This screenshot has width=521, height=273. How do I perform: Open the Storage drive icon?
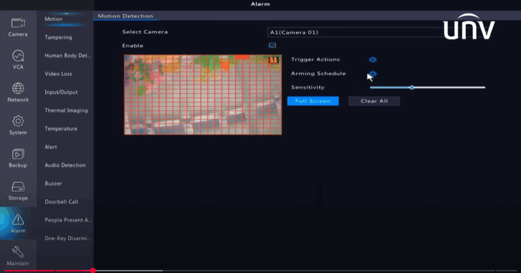pos(18,187)
